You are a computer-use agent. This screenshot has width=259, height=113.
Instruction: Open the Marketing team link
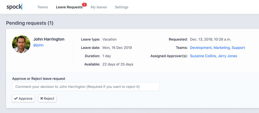221,48
